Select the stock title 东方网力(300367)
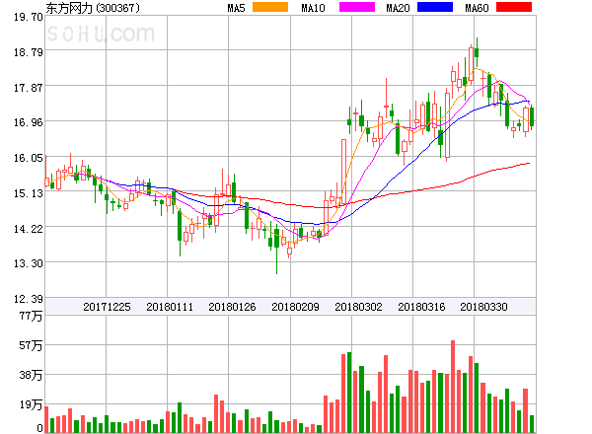592x434 pixels. (93, 8)
